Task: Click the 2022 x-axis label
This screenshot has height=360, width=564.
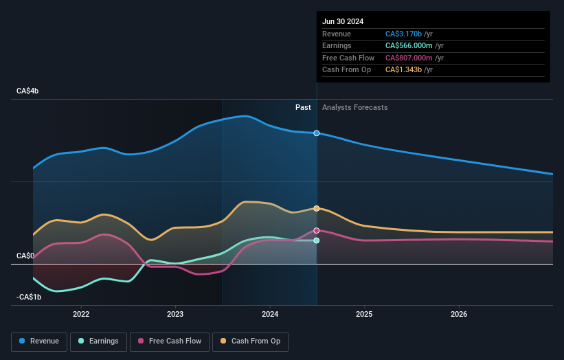Action: [x=81, y=314]
